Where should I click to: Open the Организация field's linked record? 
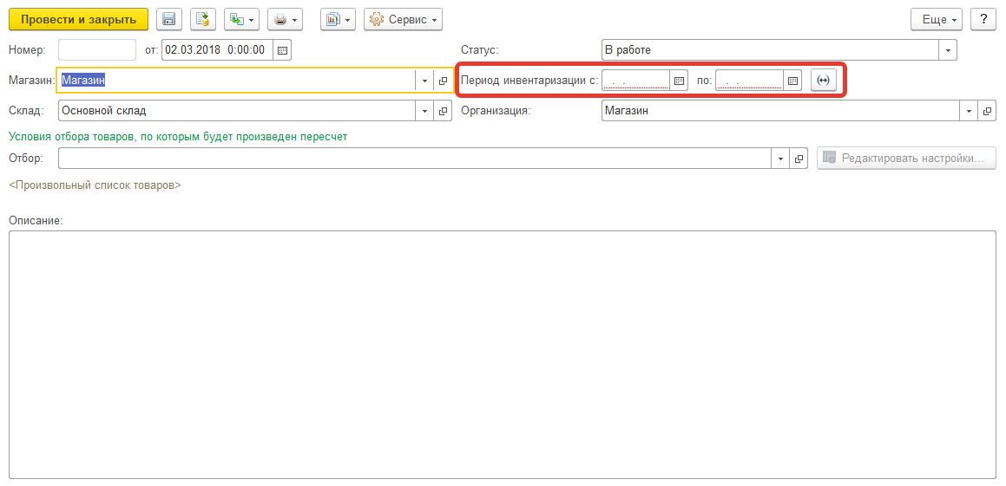click(x=987, y=111)
